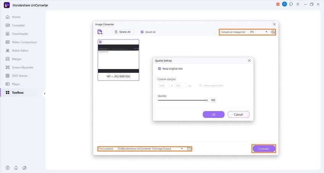The width and height of the screenshot is (324, 173).
Task: Open the gift promotions icon
Action: pos(278,4)
